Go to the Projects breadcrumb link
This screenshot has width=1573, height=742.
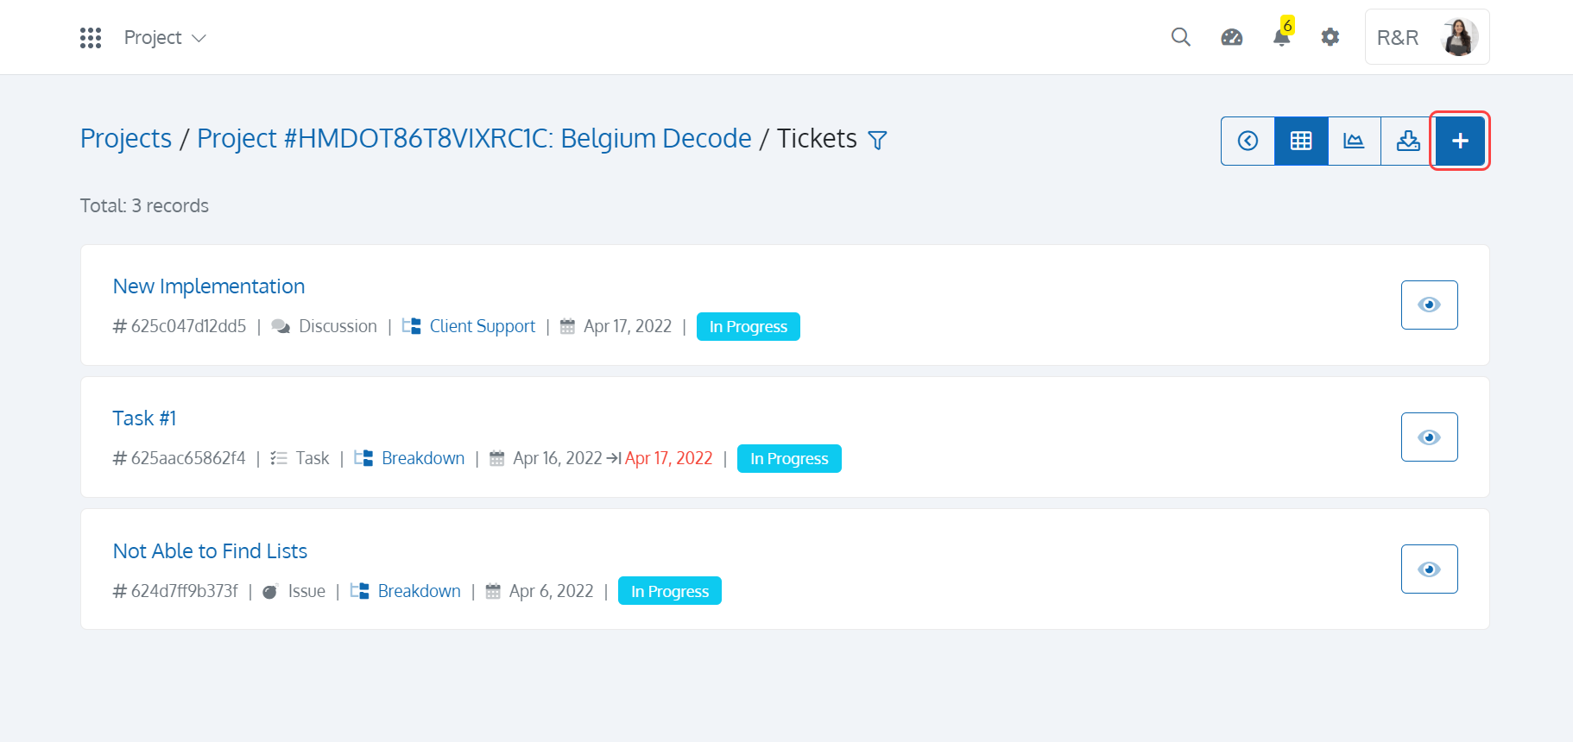[x=126, y=139]
